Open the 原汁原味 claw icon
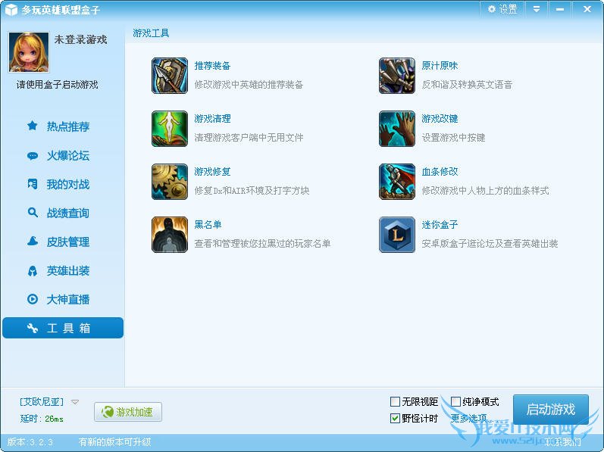This screenshot has width=604, height=452. click(x=397, y=76)
